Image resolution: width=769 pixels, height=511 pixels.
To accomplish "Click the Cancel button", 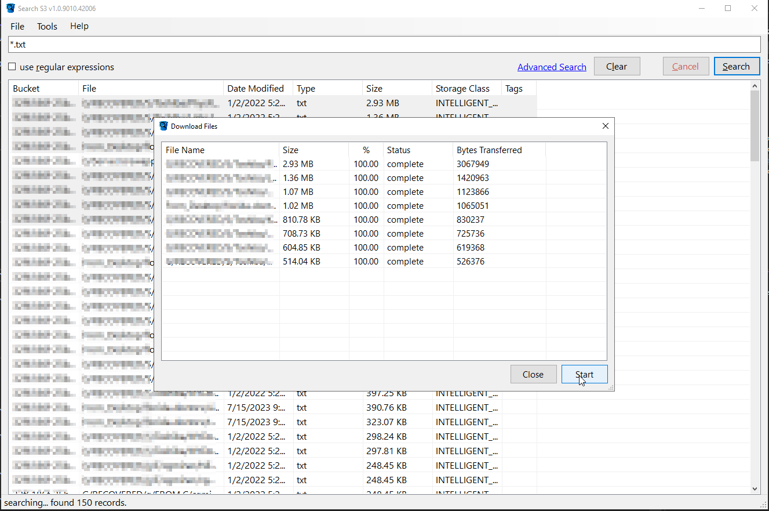I will (x=686, y=66).
